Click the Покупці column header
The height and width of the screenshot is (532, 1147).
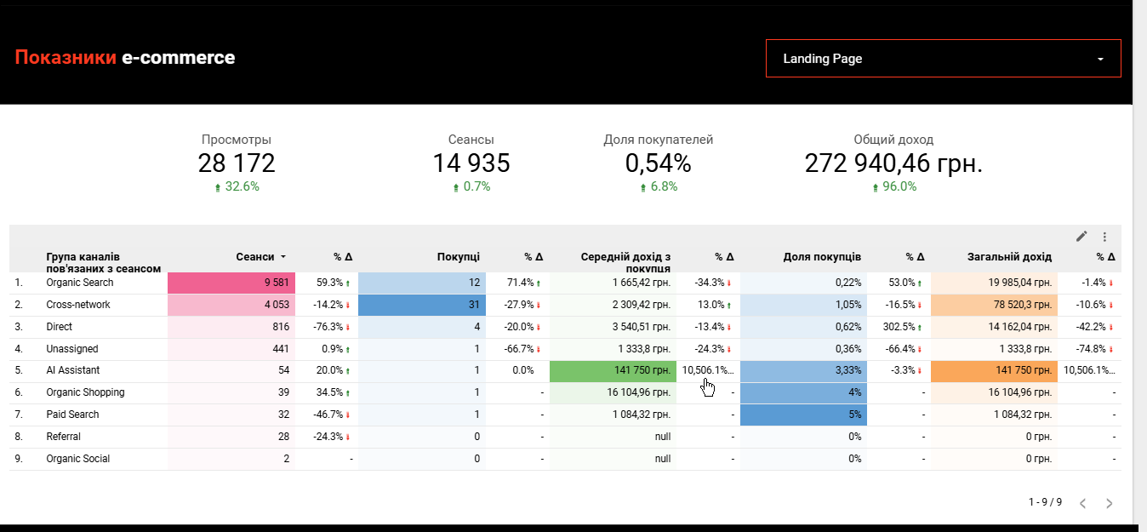click(458, 256)
